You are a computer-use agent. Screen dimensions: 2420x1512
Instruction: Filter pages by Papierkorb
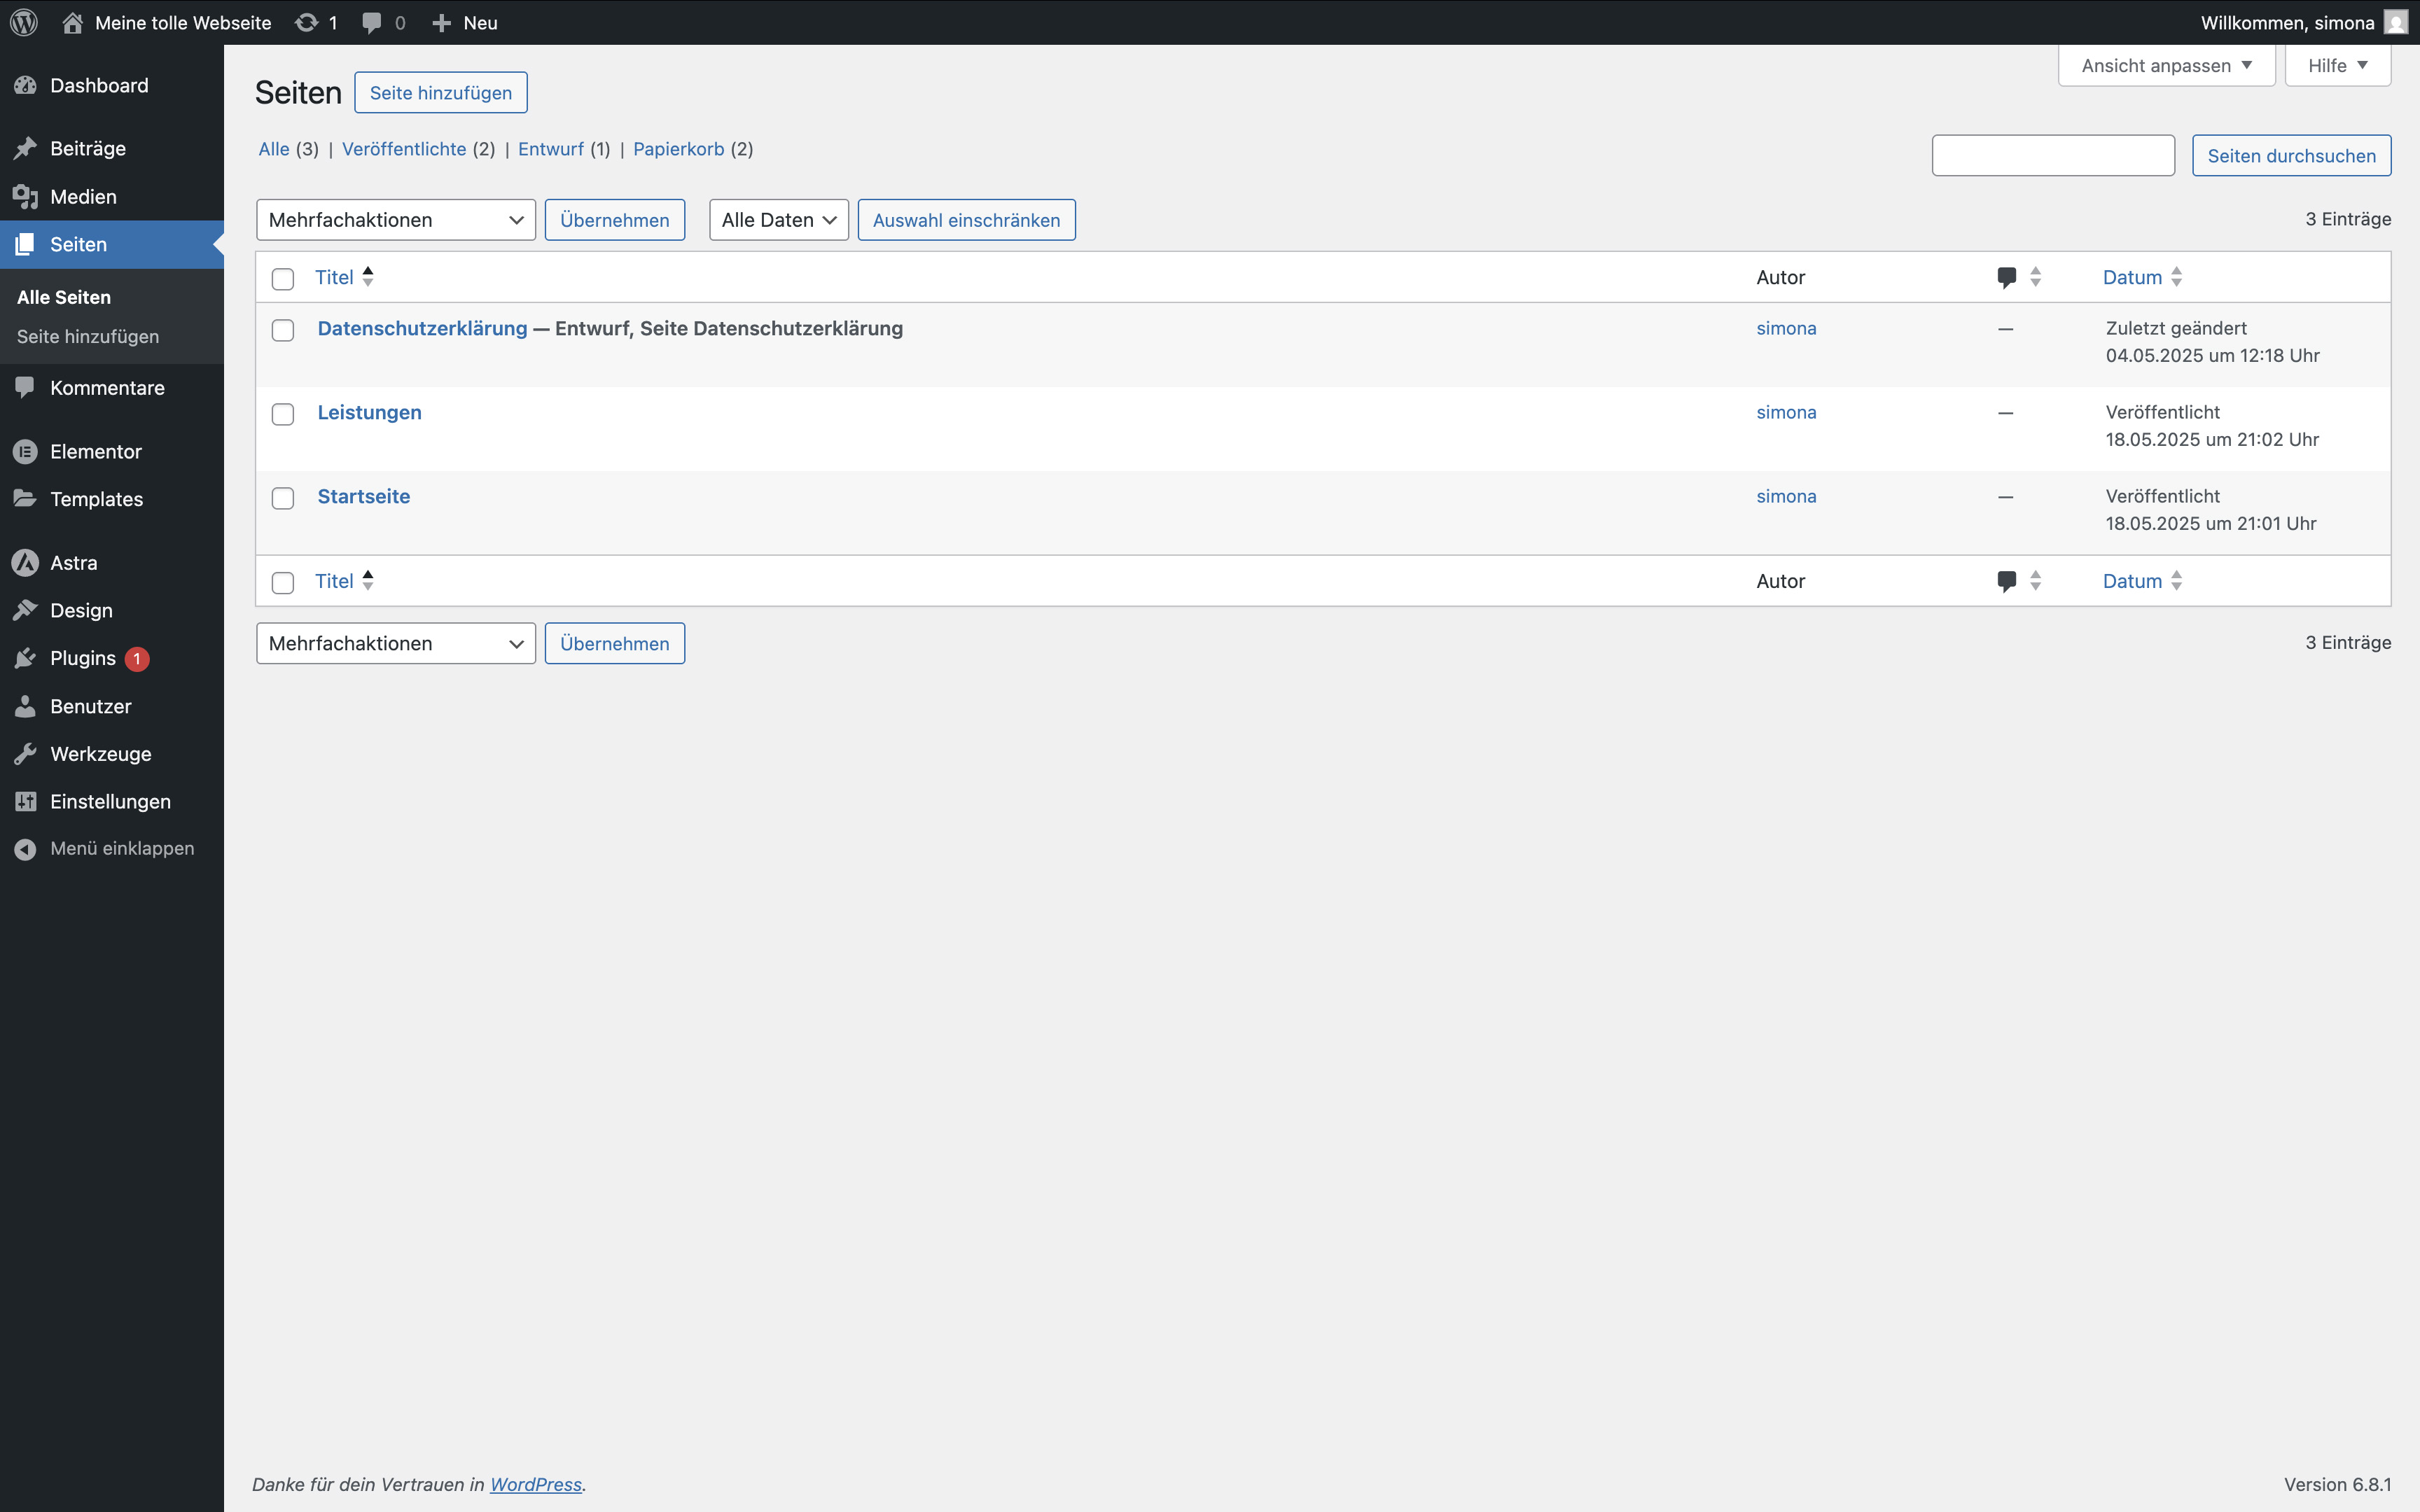pyautogui.click(x=678, y=149)
